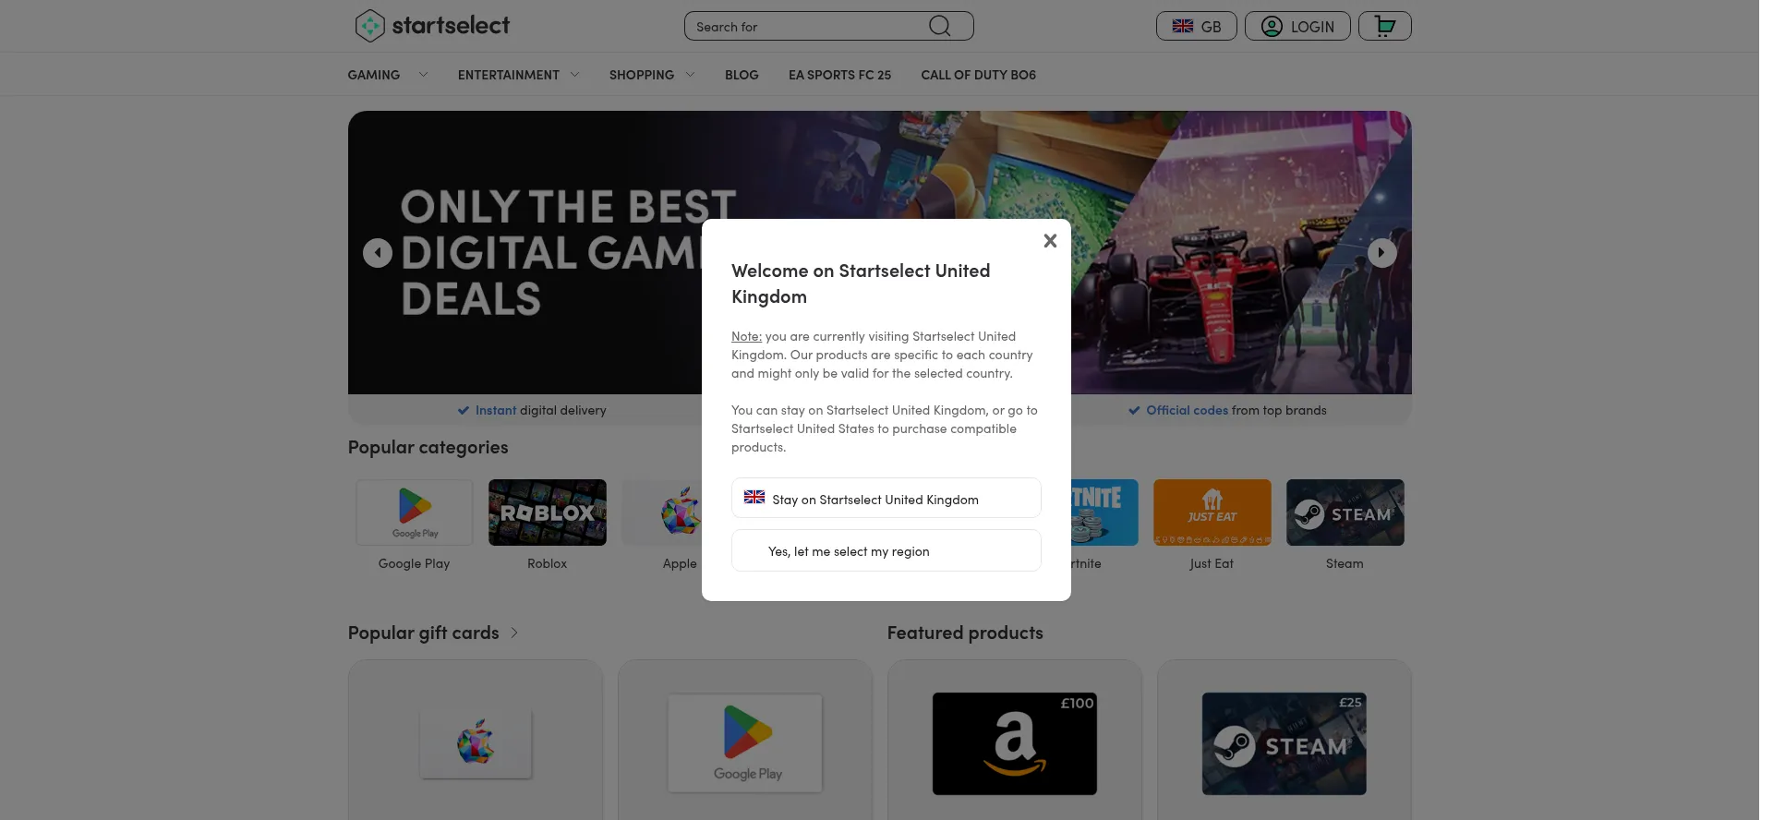Viewport: 1773px width, 820px height.
Task: Open EA SPORTS FC 25 page
Action: pyautogui.click(x=839, y=75)
